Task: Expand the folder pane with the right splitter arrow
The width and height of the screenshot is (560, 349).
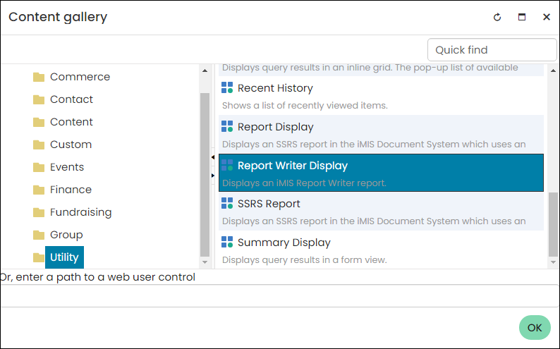Action: point(213,176)
